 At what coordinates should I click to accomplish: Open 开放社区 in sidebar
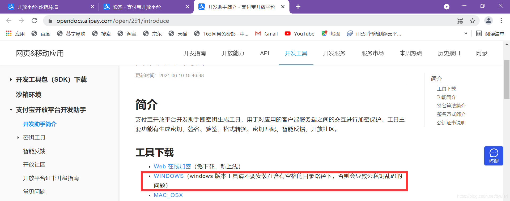point(34,165)
